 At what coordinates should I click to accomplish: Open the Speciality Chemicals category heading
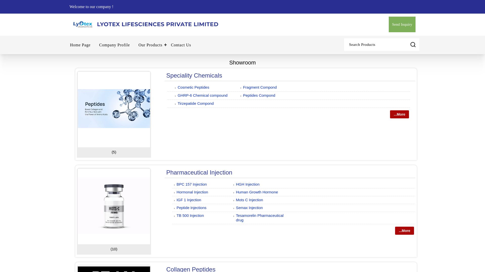[194, 76]
